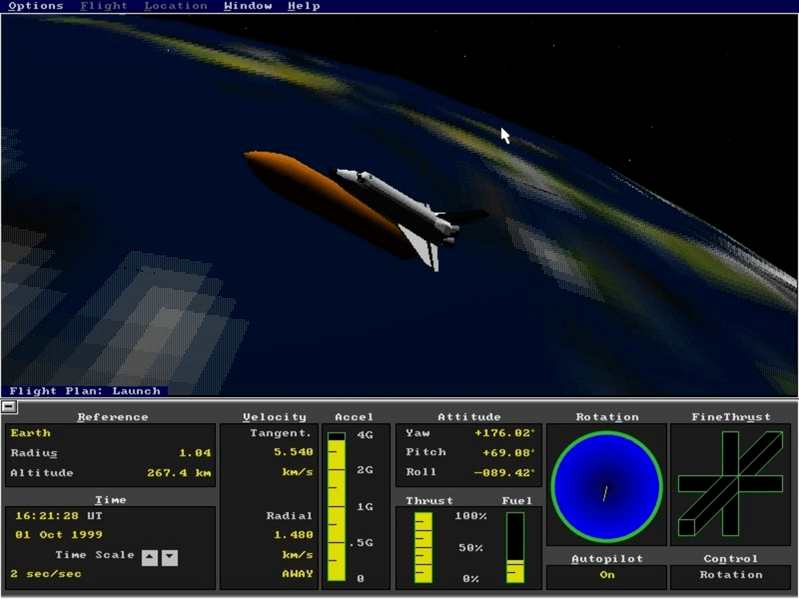Click the Accel G-force gauge bar
This screenshot has height=599, width=799.
click(336, 506)
